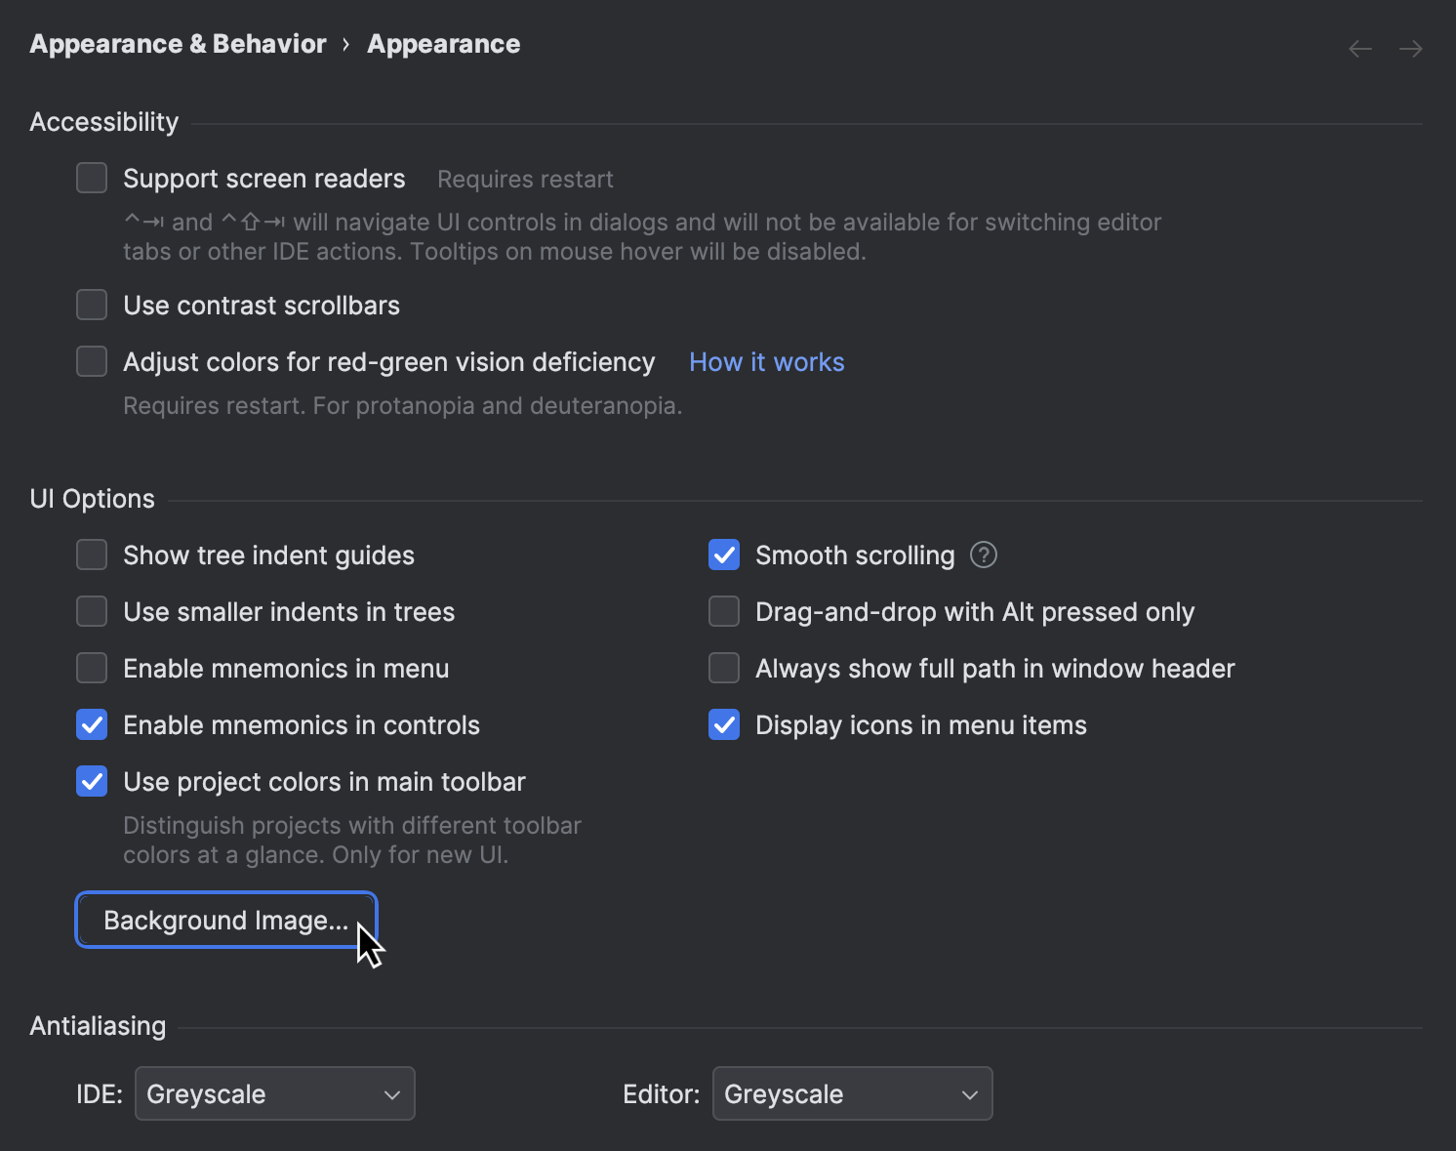The height and width of the screenshot is (1151, 1456).
Task: Enable Show tree indent guides
Action: click(x=91, y=555)
